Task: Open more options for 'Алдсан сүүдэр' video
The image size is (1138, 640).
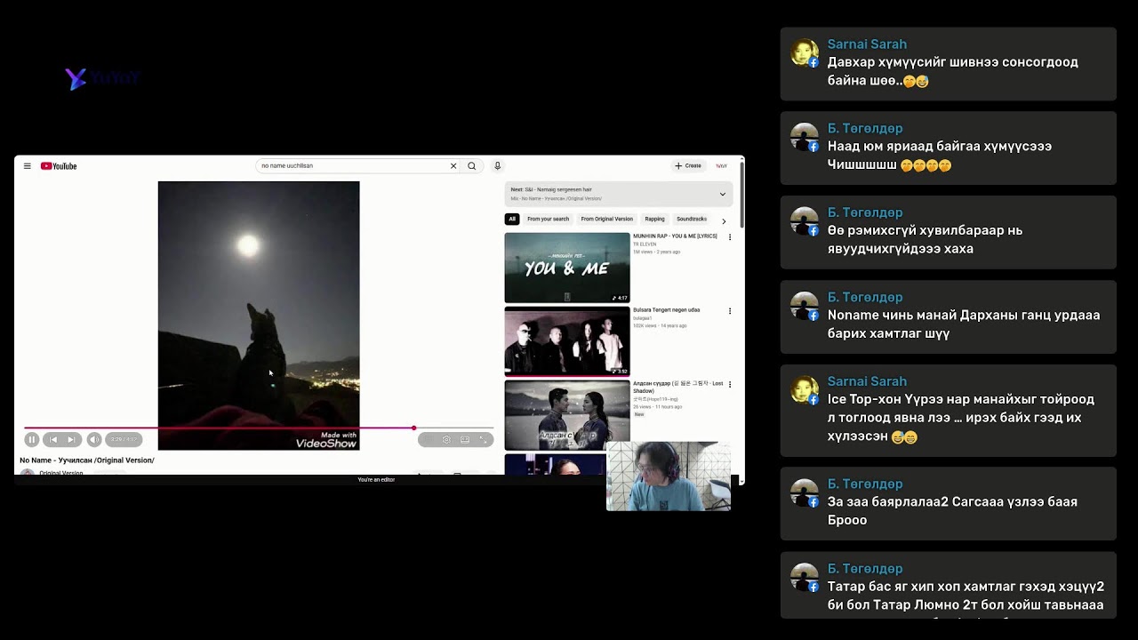Action: click(730, 385)
